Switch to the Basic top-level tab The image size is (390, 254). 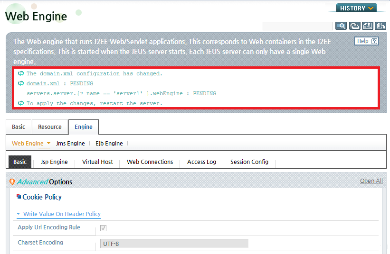tap(19, 127)
